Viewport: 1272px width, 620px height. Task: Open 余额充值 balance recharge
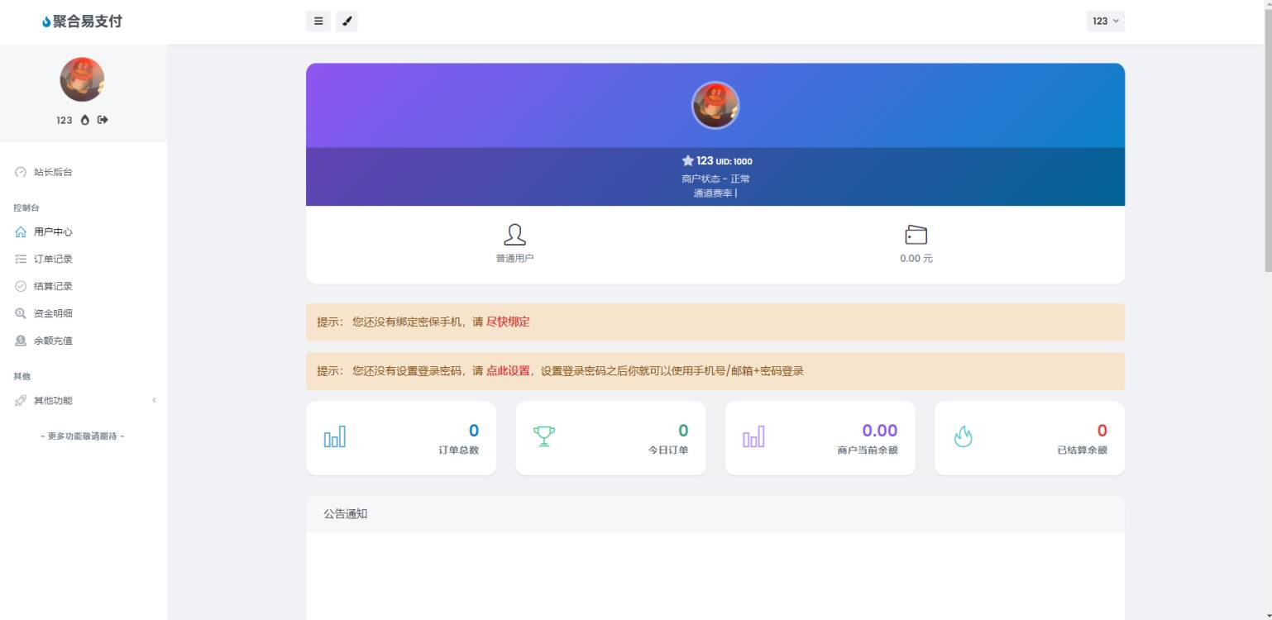(x=53, y=341)
